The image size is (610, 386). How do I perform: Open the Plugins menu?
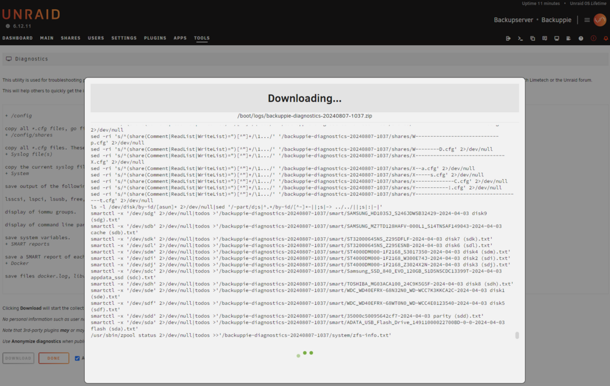coord(155,38)
